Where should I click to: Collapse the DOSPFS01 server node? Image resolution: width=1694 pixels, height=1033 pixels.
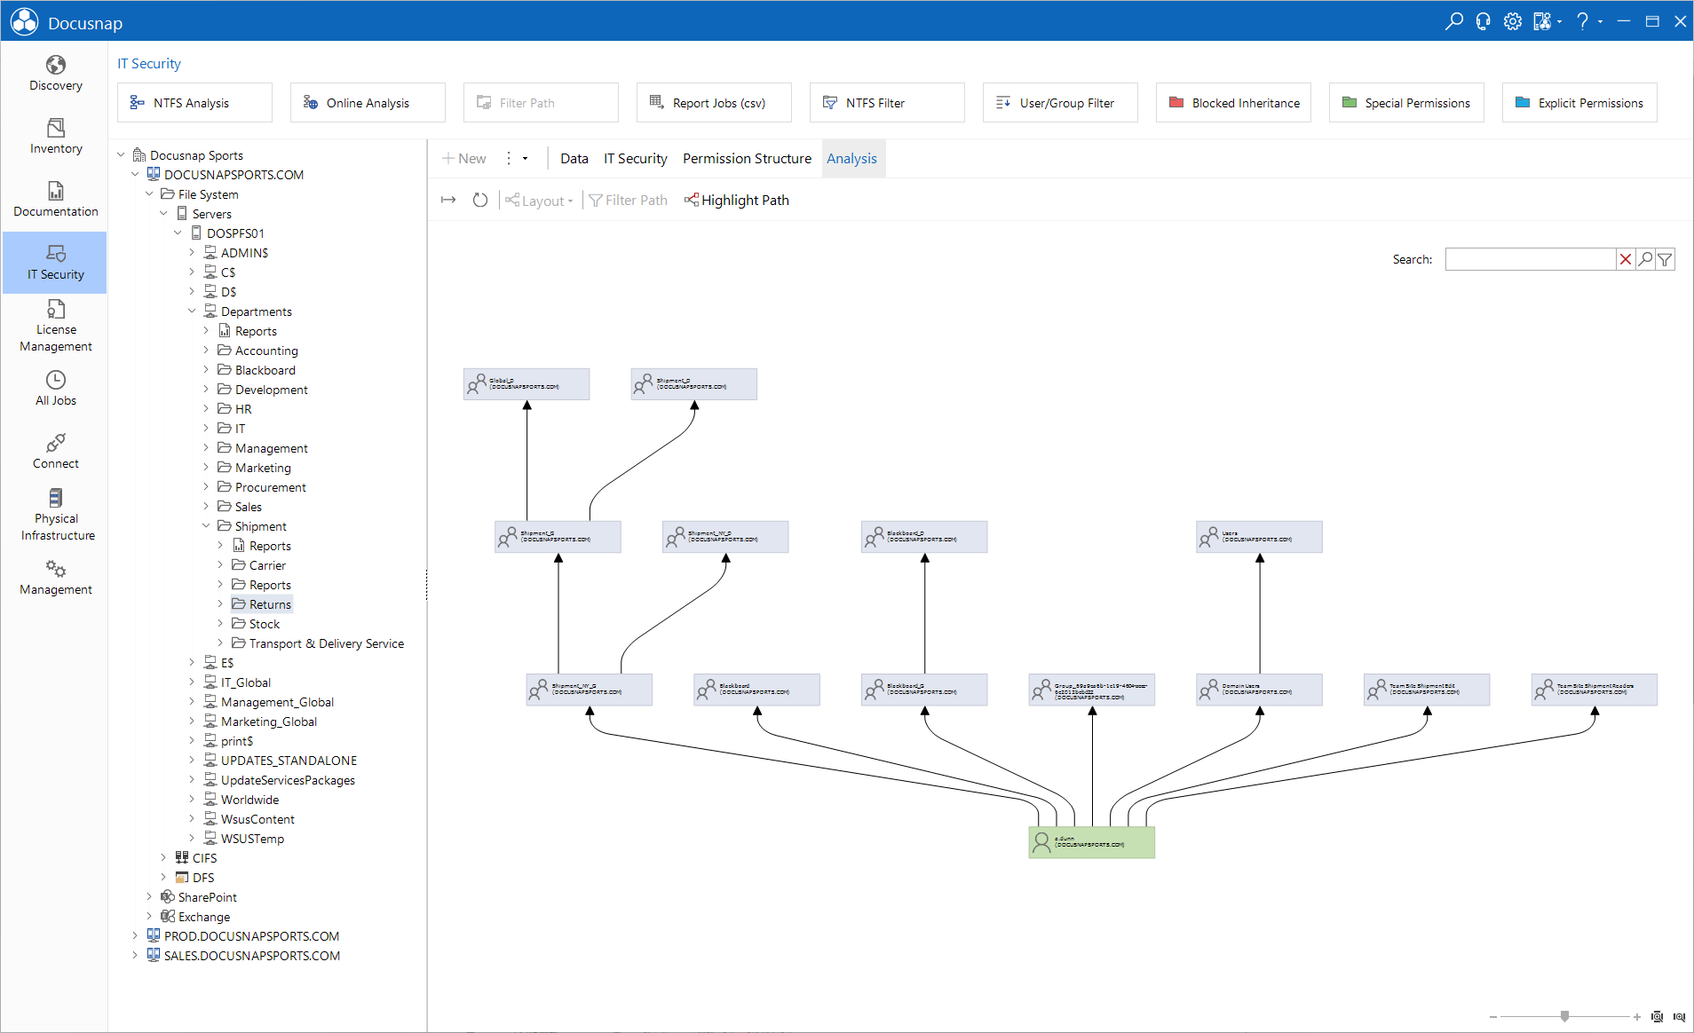pyautogui.click(x=178, y=233)
